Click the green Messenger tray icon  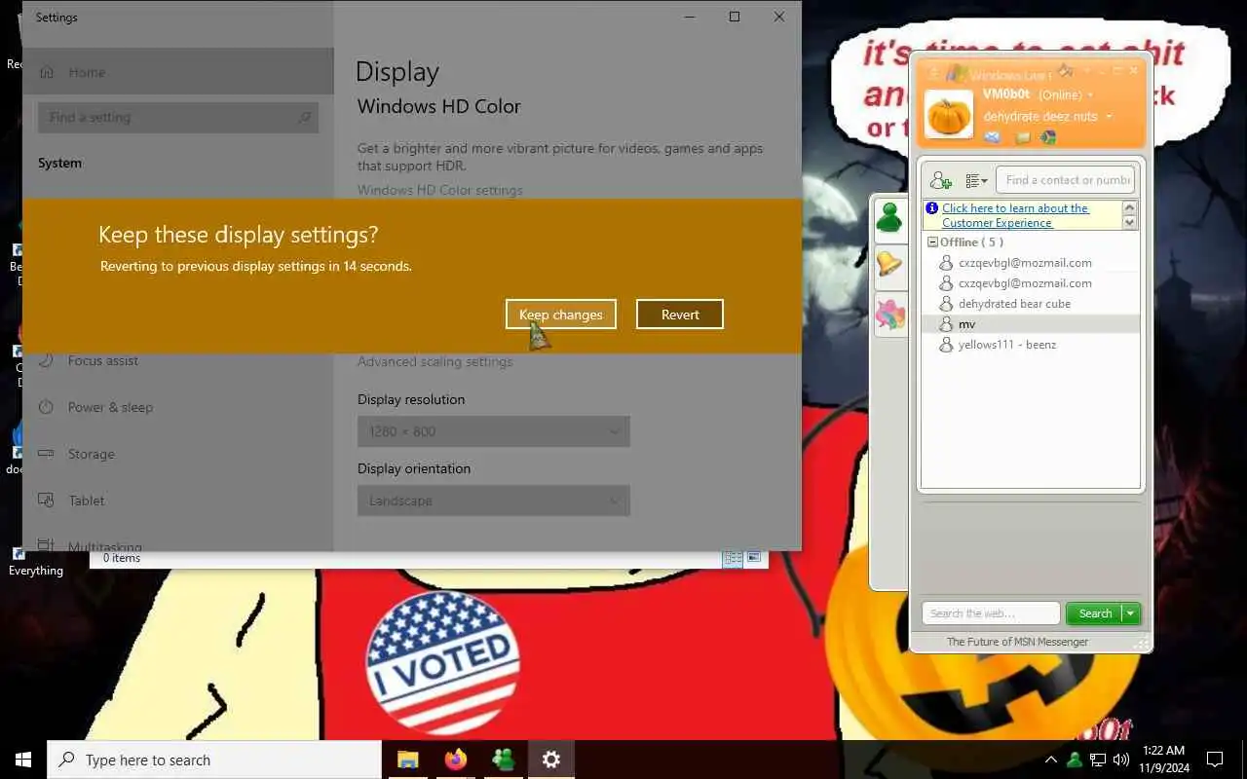pos(1075,760)
